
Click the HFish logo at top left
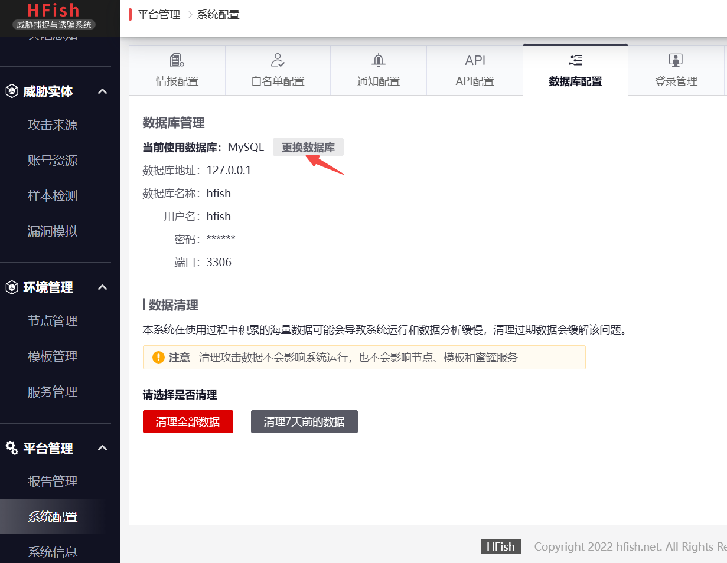tap(53, 10)
